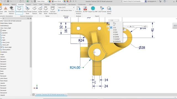This screenshot has height=99, width=177.
Task: Open Shared Views
Action: tap(109, 10)
